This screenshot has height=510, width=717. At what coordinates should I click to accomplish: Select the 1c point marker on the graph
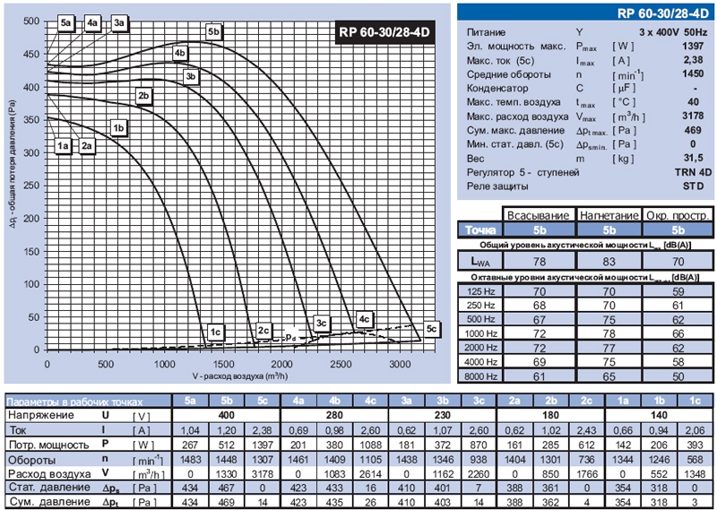[214, 332]
